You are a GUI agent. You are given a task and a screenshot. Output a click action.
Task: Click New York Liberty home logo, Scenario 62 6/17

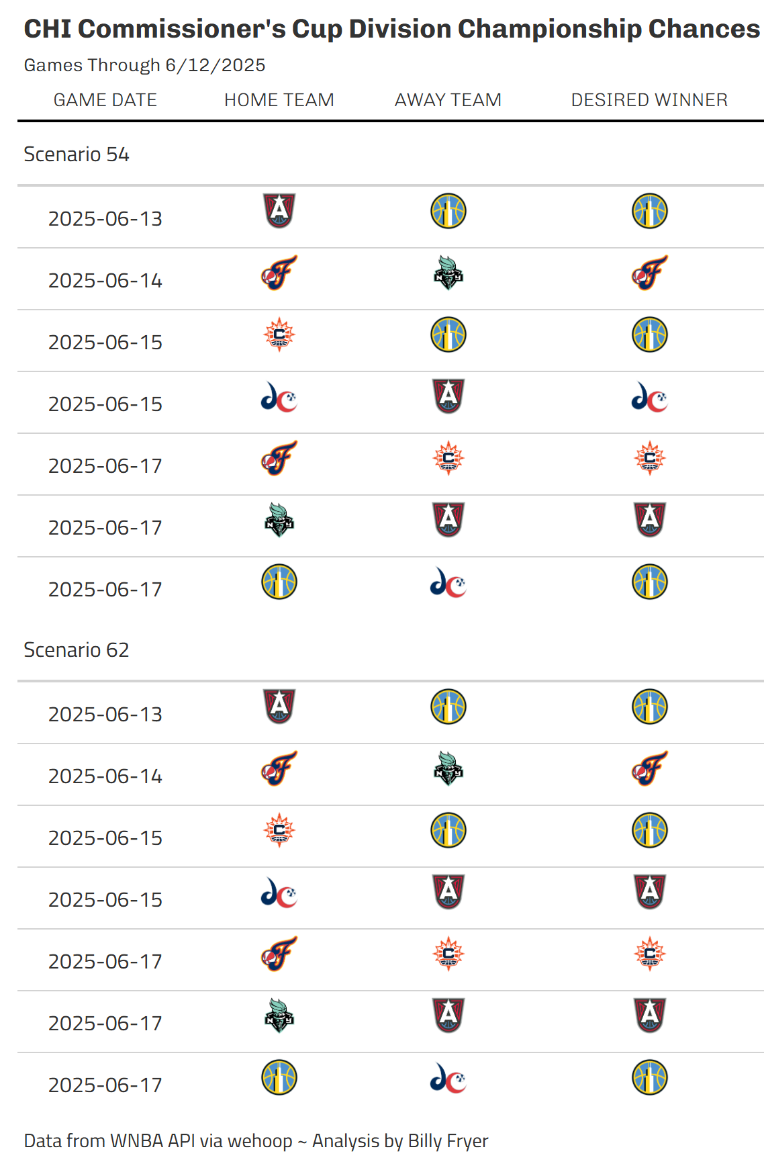click(x=279, y=1016)
